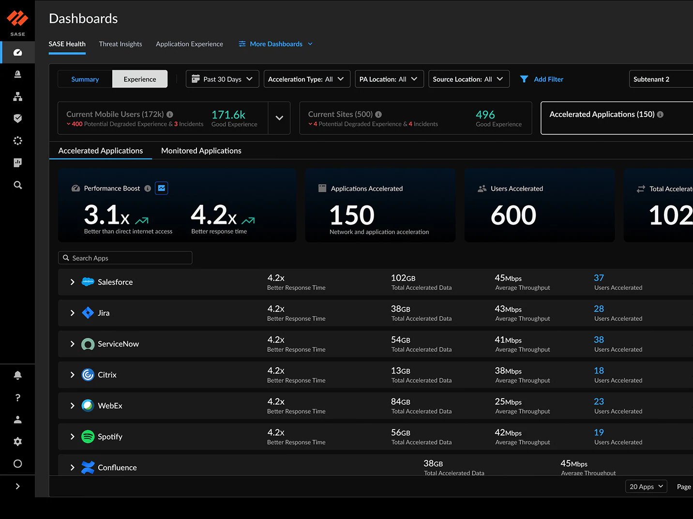Viewport: 693px width, 519px height.
Task: Open the 20 Apps page size dropdown
Action: (646, 487)
